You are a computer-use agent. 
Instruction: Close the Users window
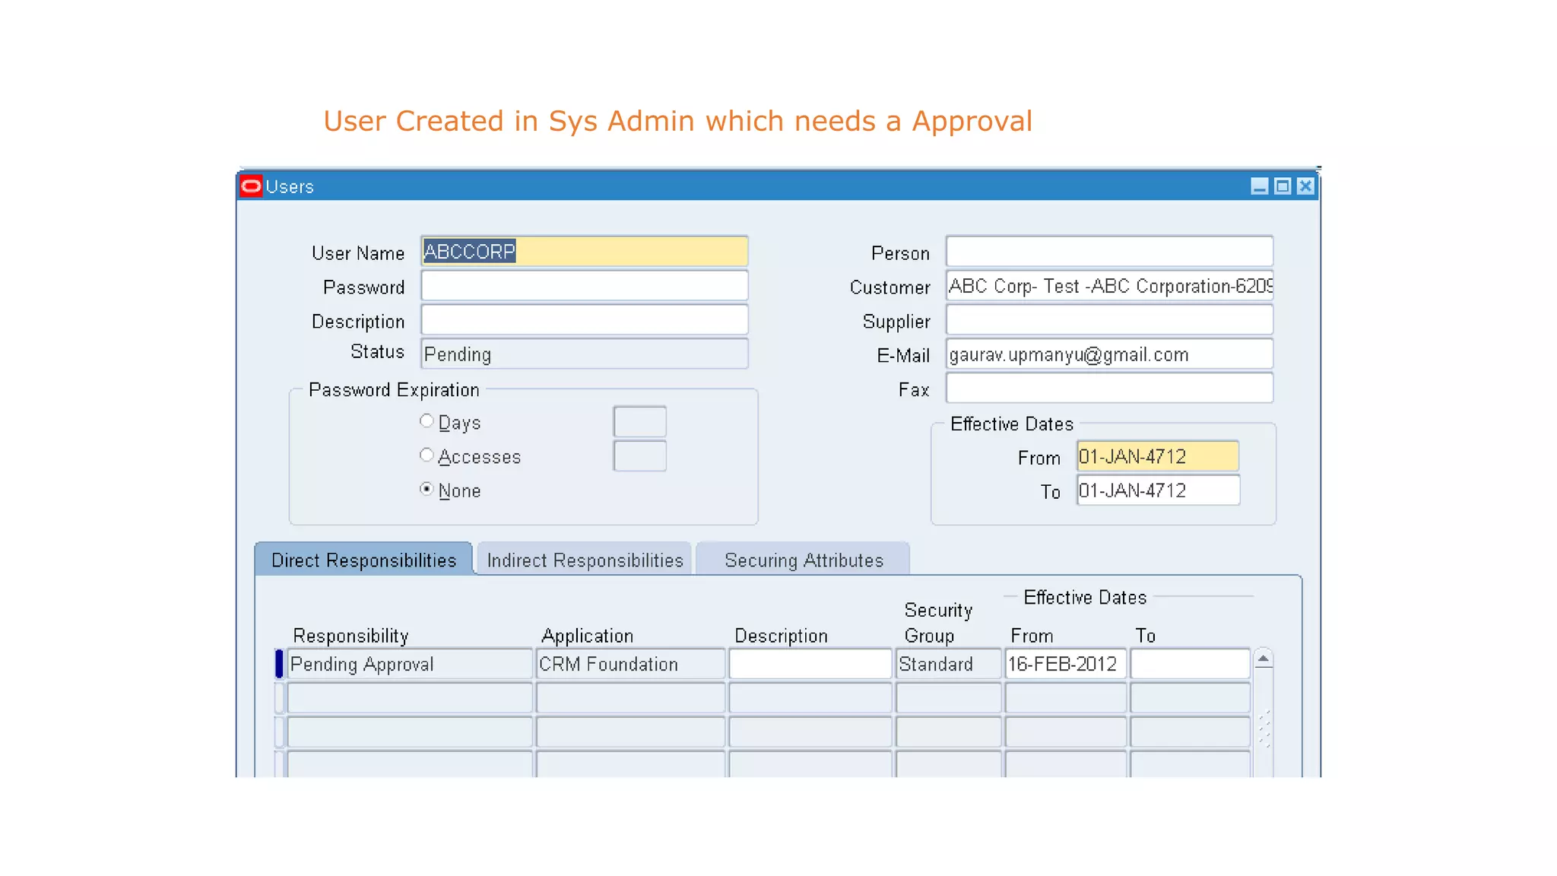[1305, 186]
